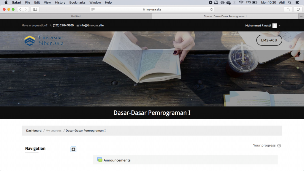This screenshot has height=171, width=304.
Task: Click the Aldi user name in menu bar
Action: click(282, 2)
